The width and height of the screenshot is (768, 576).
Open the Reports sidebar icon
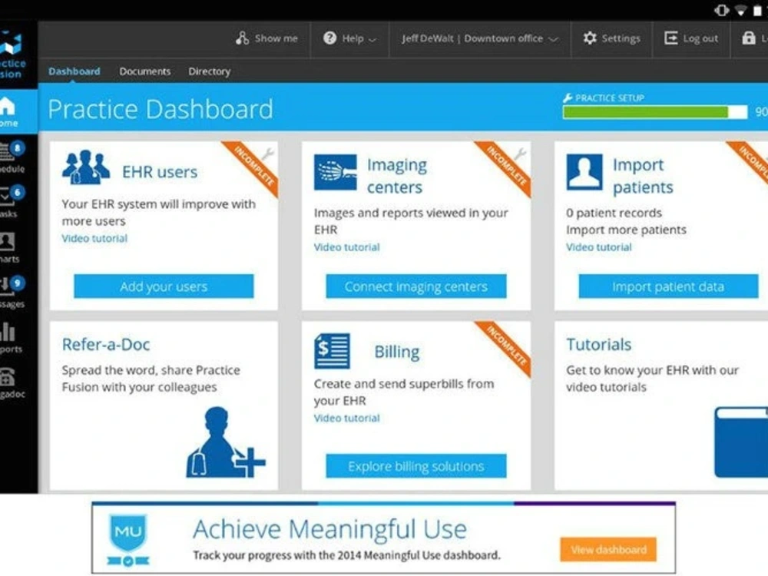8,332
